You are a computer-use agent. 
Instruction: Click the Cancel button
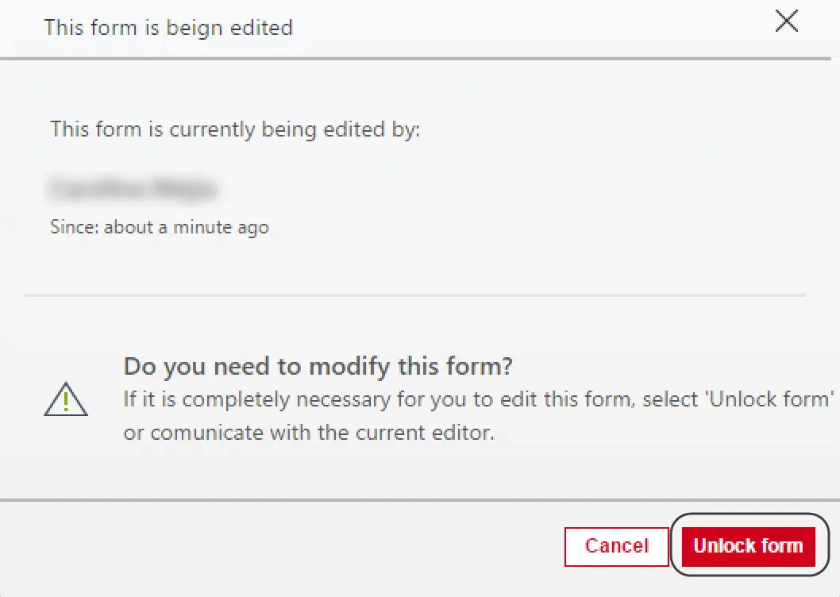click(x=617, y=546)
